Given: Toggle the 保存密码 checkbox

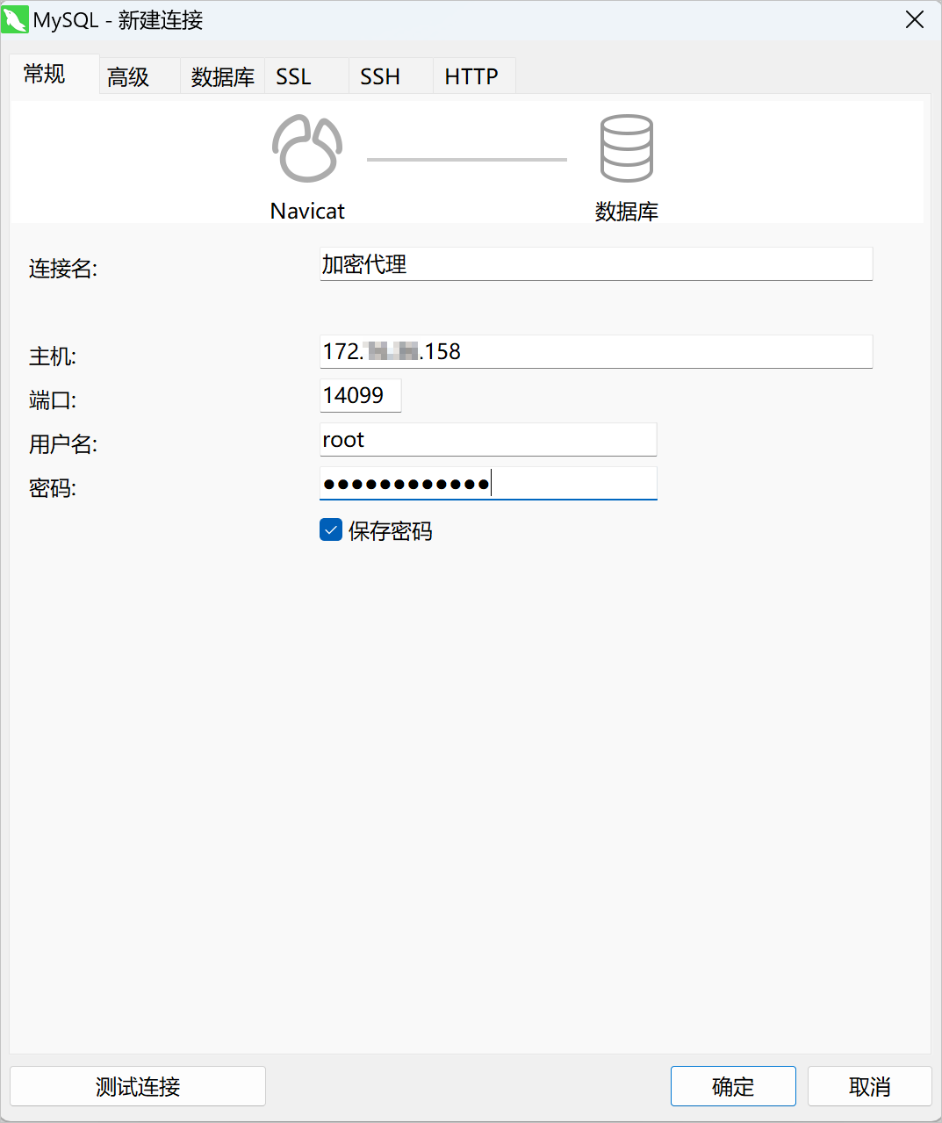Looking at the screenshot, I should (x=331, y=530).
